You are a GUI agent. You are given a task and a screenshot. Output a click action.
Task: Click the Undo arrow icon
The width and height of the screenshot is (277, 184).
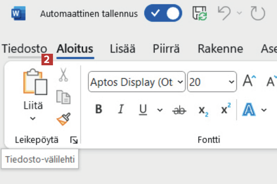coord(225,14)
